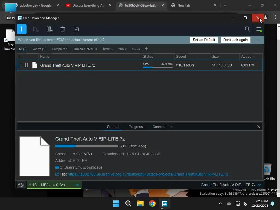Open File Explorer from taskbar
The width and height of the screenshot is (280, 210).
[140, 203]
